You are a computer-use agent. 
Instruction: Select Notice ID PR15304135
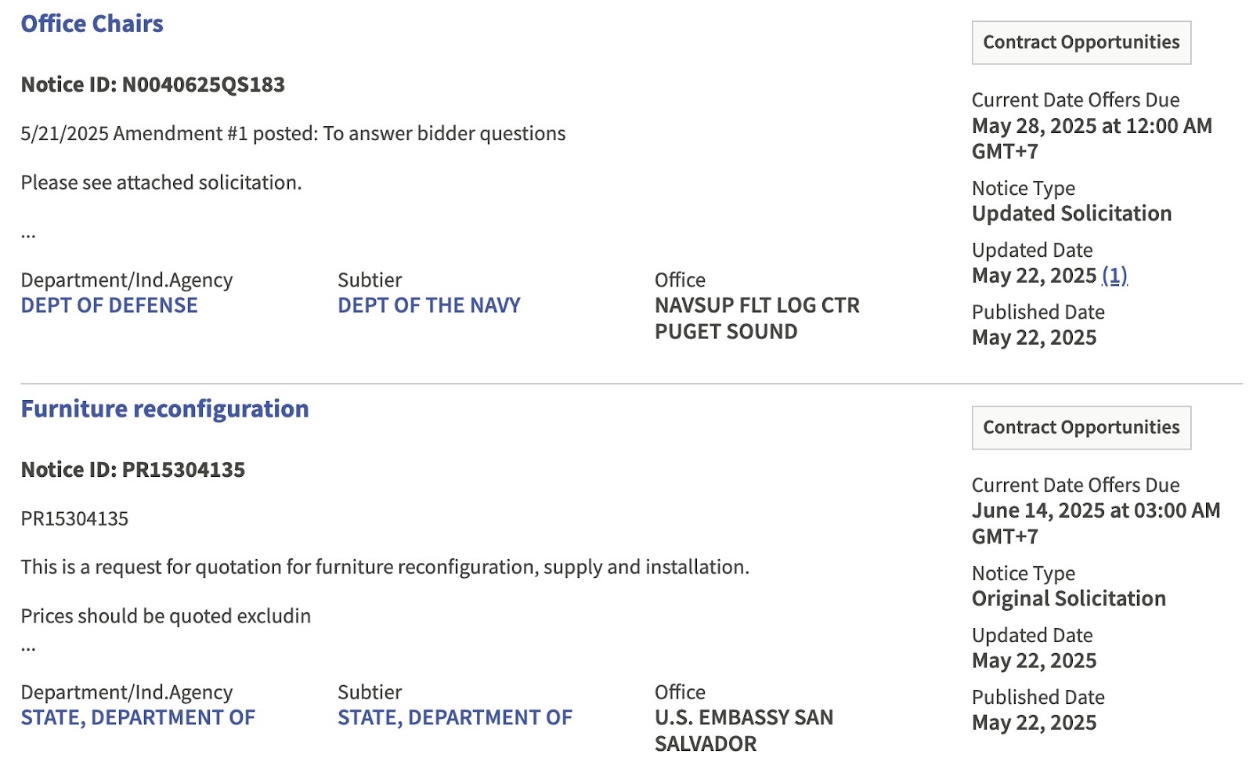133,470
